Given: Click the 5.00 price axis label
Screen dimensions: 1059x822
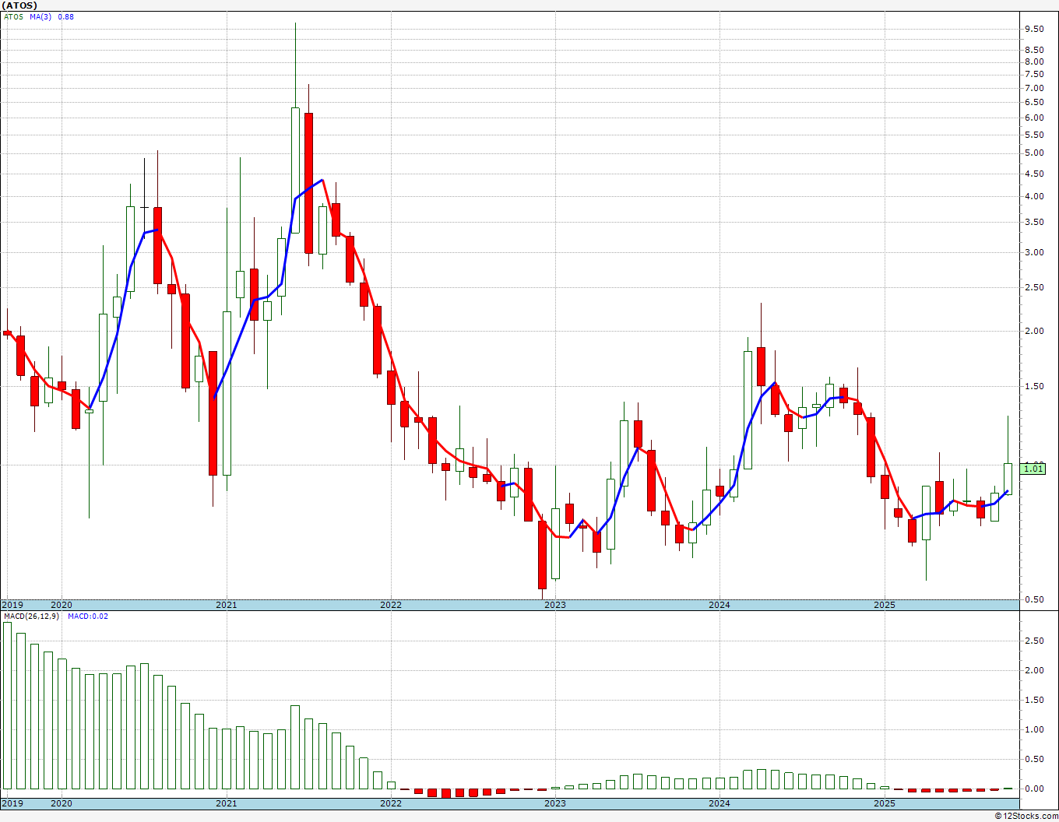Looking at the screenshot, I should [x=1034, y=153].
